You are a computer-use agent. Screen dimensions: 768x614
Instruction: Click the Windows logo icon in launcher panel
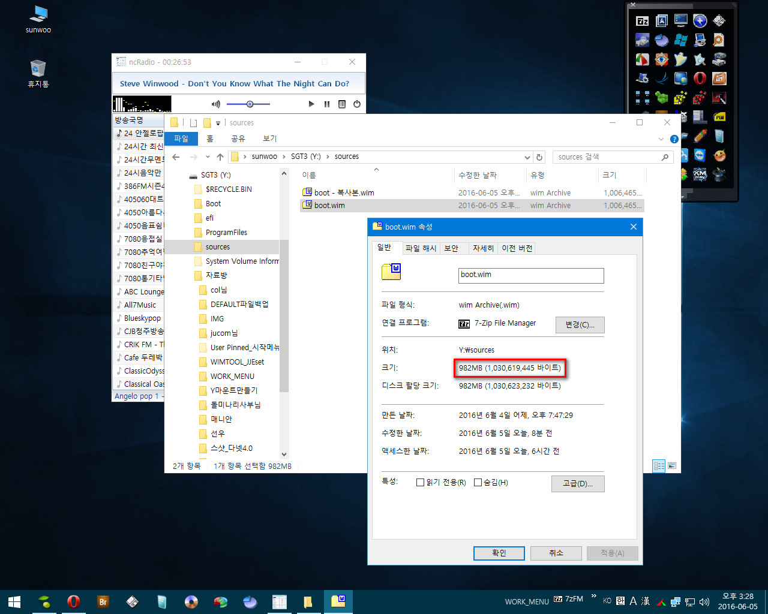tap(680, 40)
